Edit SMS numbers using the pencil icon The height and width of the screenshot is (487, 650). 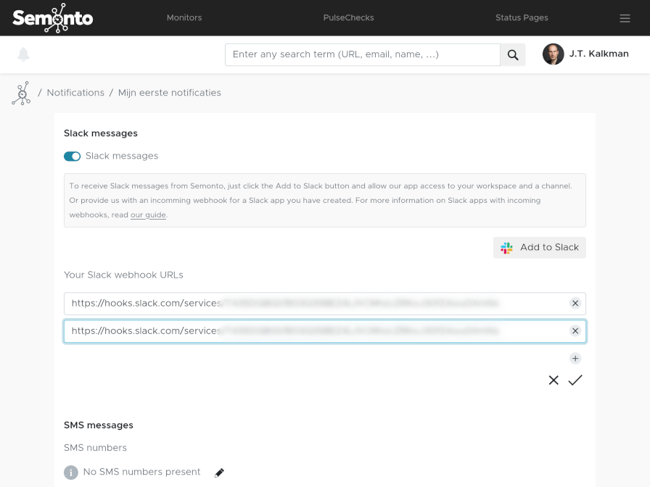pyautogui.click(x=219, y=472)
